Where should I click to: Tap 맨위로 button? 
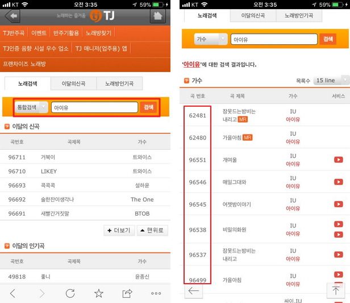[x=152, y=230]
